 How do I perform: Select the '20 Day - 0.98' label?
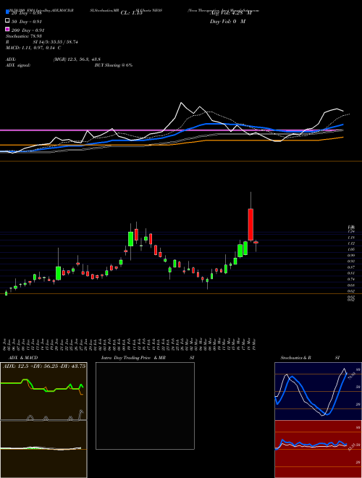point(26,13)
